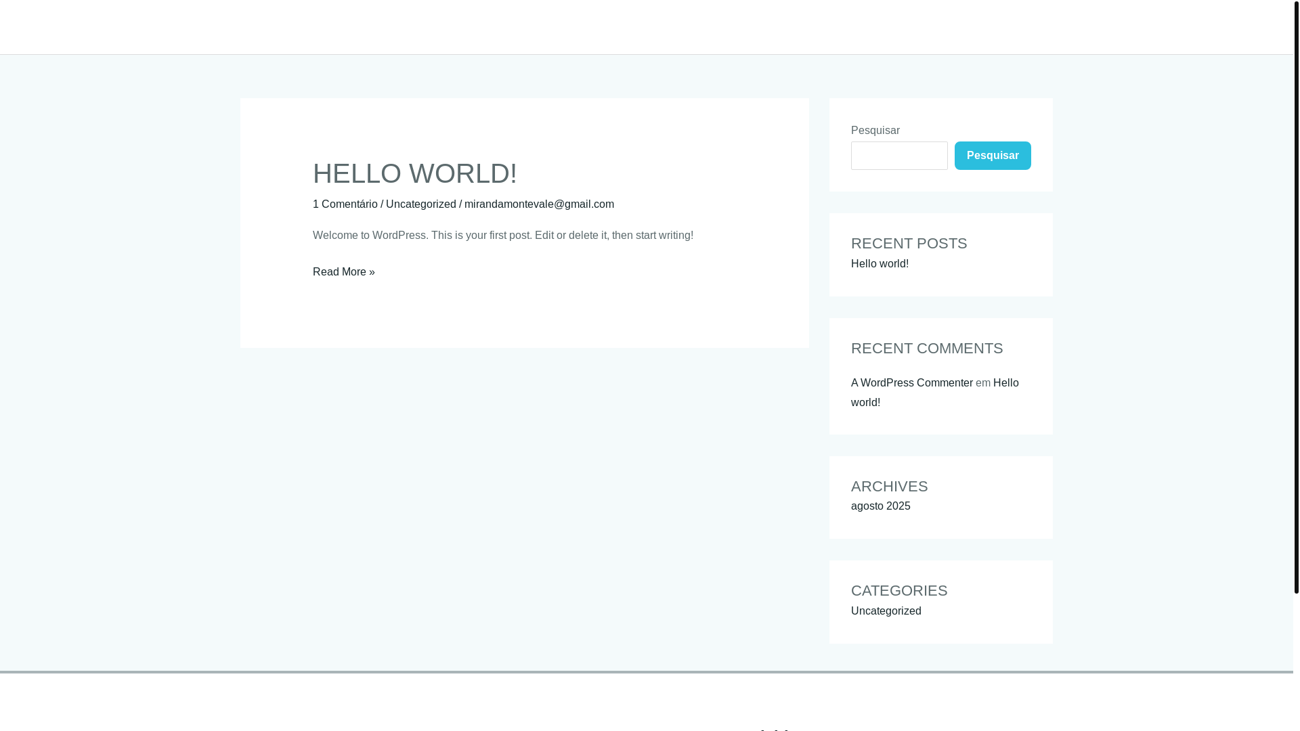Viewport: 1300px width, 731px height.
Task: Open Hello world! under Recent Posts
Action: pos(880,263)
